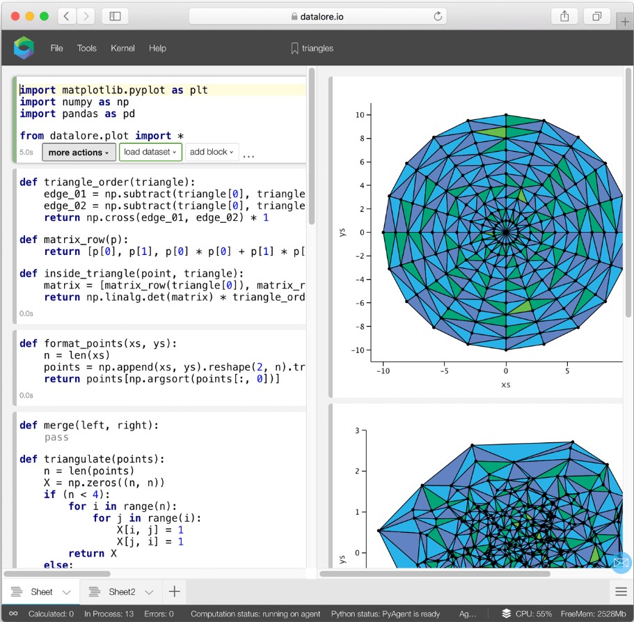Click the bookmark icon beside triangles
Image resolution: width=634 pixels, height=622 pixels.
pyautogui.click(x=294, y=48)
